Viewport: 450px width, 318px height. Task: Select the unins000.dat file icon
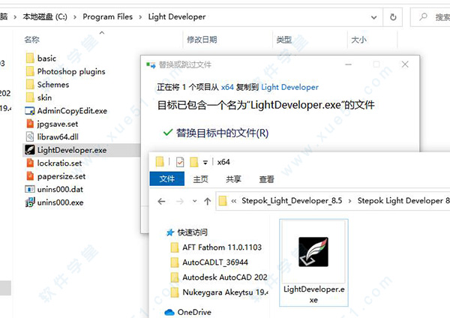(x=30, y=189)
